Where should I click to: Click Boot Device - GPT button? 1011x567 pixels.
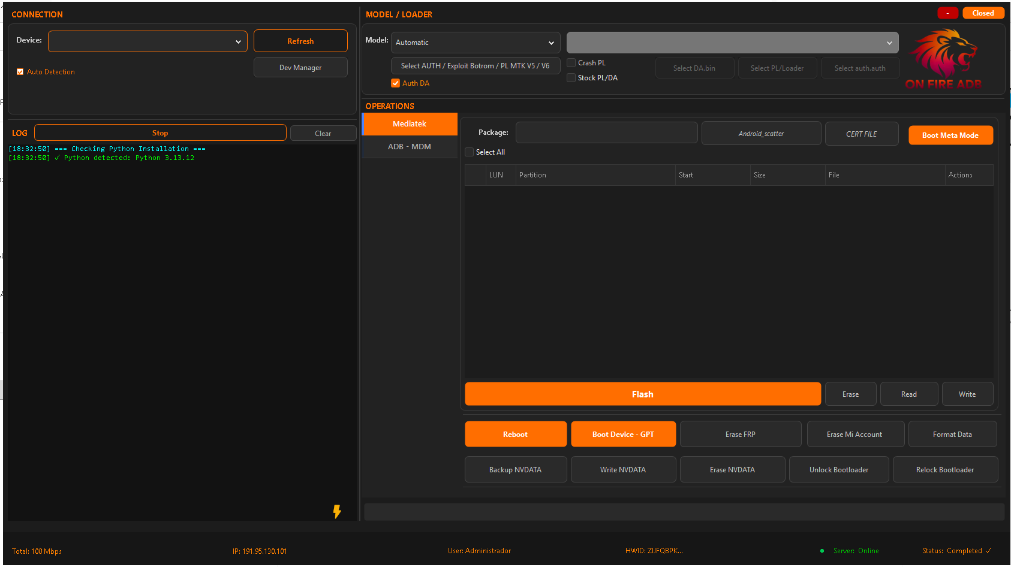(x=623, y=435)
